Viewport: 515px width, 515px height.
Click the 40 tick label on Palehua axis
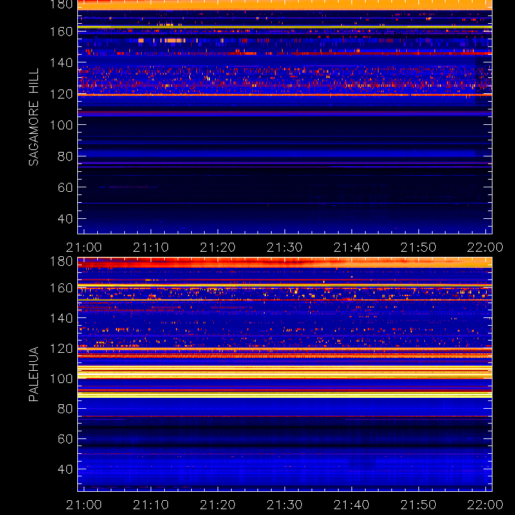click(x=65, y=469)
